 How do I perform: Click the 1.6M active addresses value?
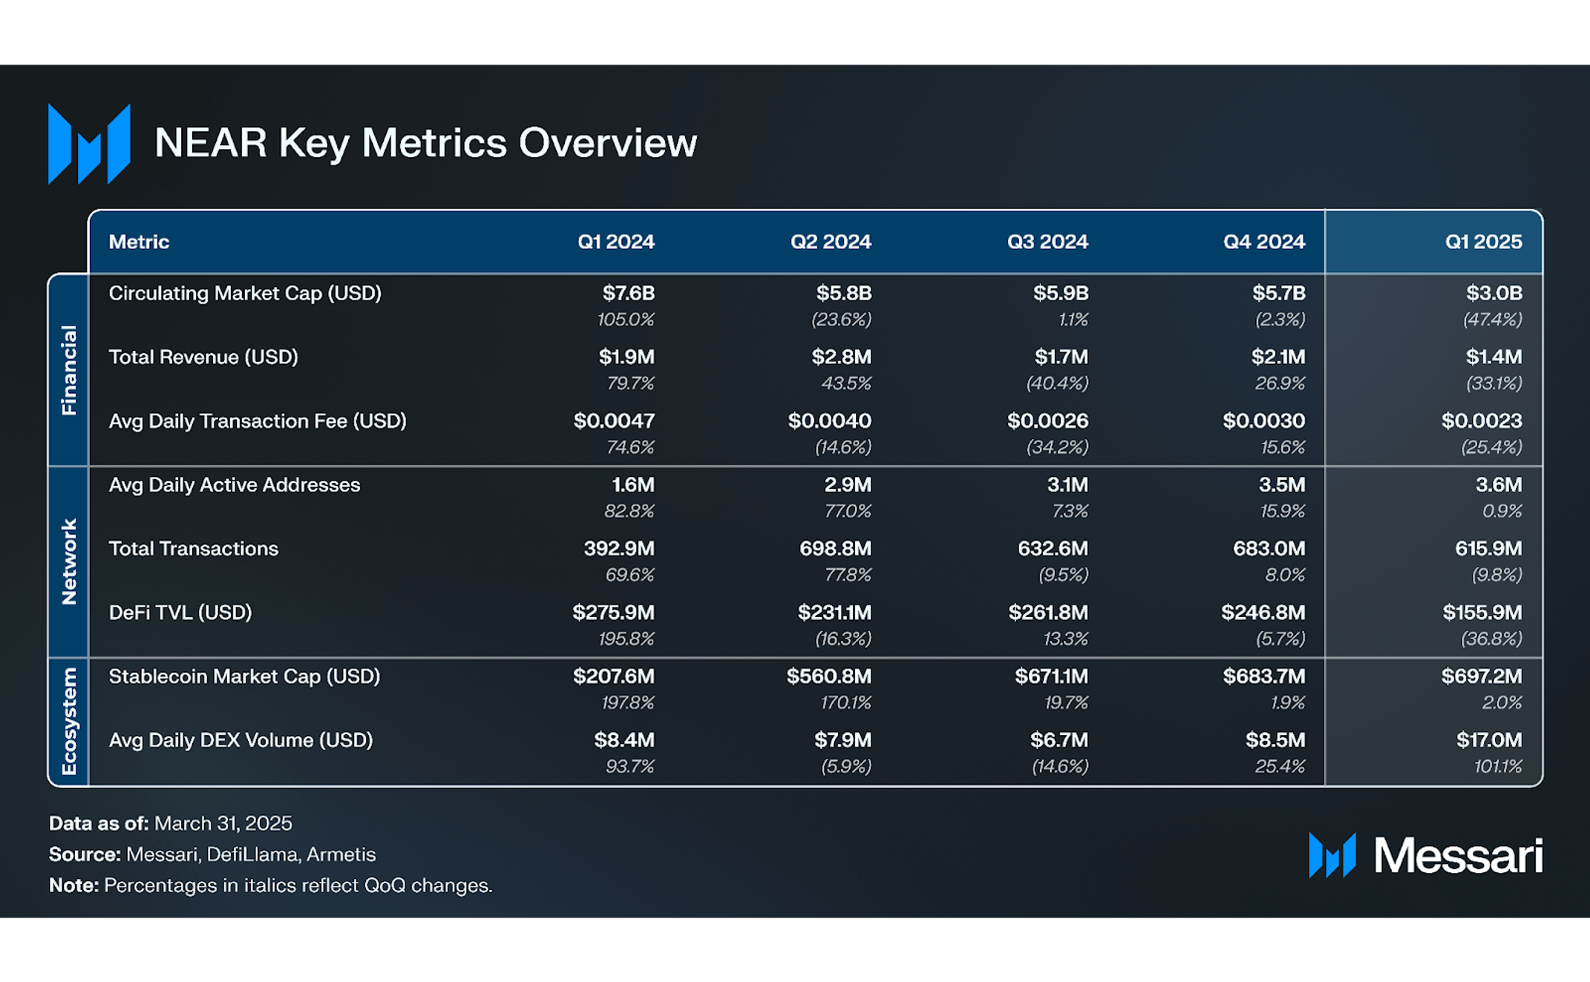click(x=633, y=484)
